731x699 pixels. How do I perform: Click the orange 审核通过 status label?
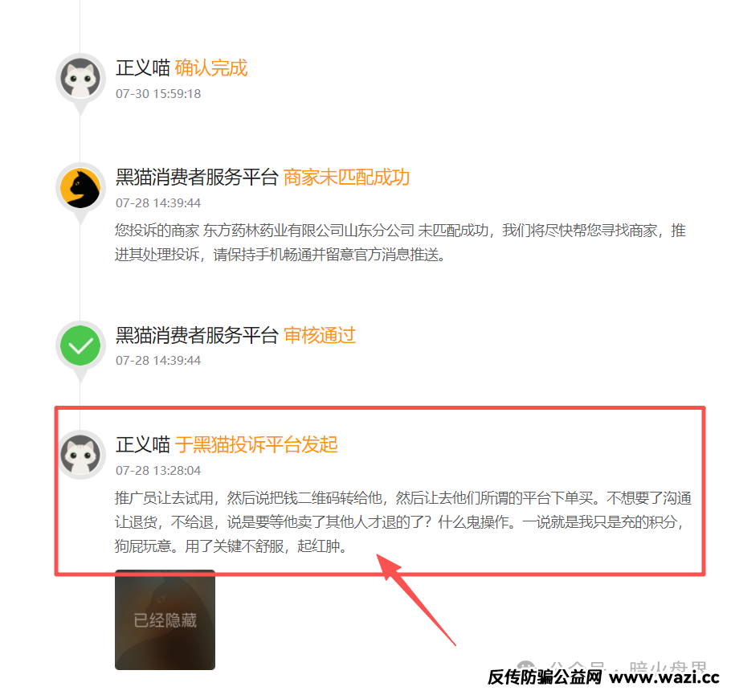tap(320, 335)
